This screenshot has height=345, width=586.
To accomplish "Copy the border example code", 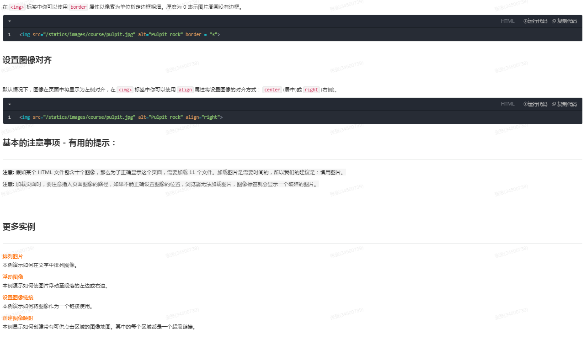I will 564,21.
